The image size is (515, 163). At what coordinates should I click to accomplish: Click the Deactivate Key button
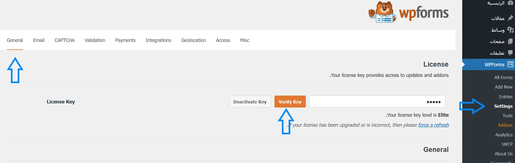point(250,102)
